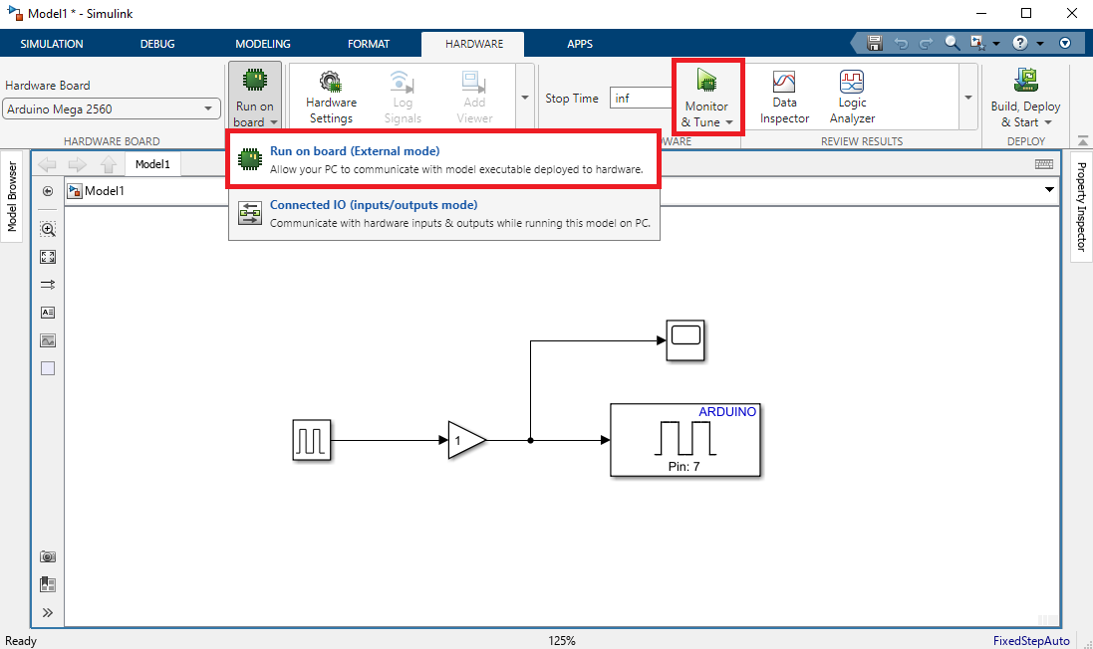Switch to the MODELING ribbon tab
This screenshot has height=649, width=1093.
tap(262, 44)
